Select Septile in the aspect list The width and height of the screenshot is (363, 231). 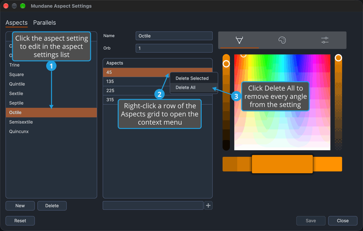pyautogui.click(x=51, y=103)
